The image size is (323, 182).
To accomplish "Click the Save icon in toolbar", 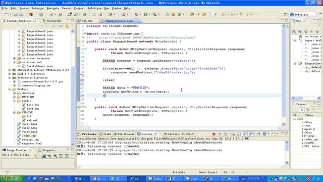I will [x=16, y=15].
